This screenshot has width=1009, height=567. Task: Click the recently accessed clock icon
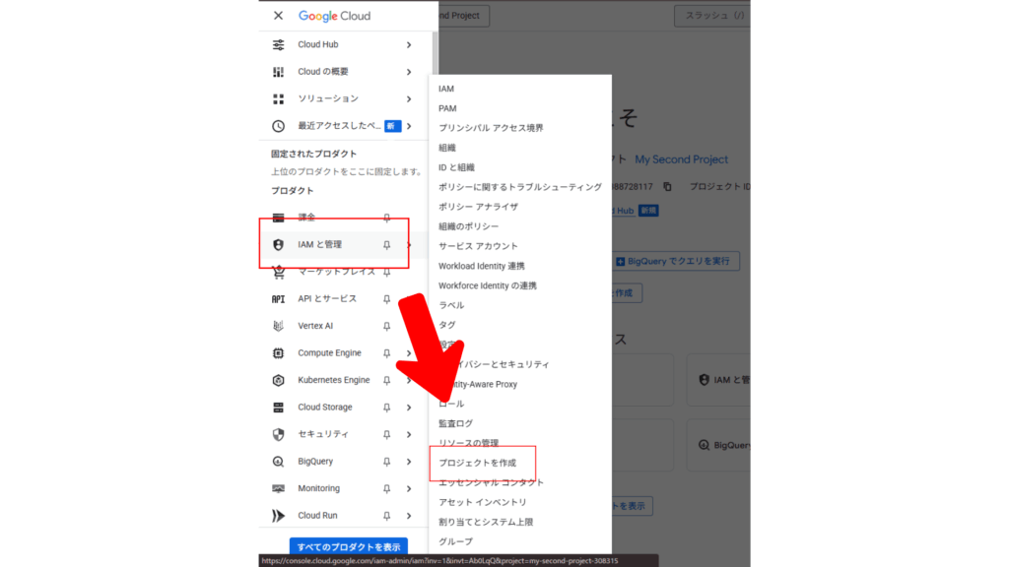pyautogui.click(x=278, y=126)
